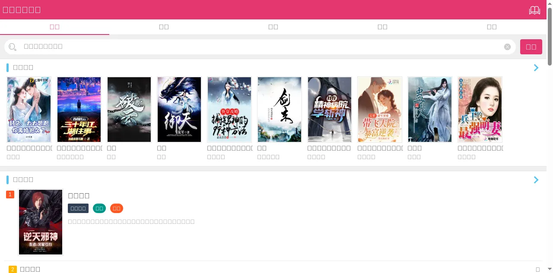Open the 剑来 book cover

280,110
